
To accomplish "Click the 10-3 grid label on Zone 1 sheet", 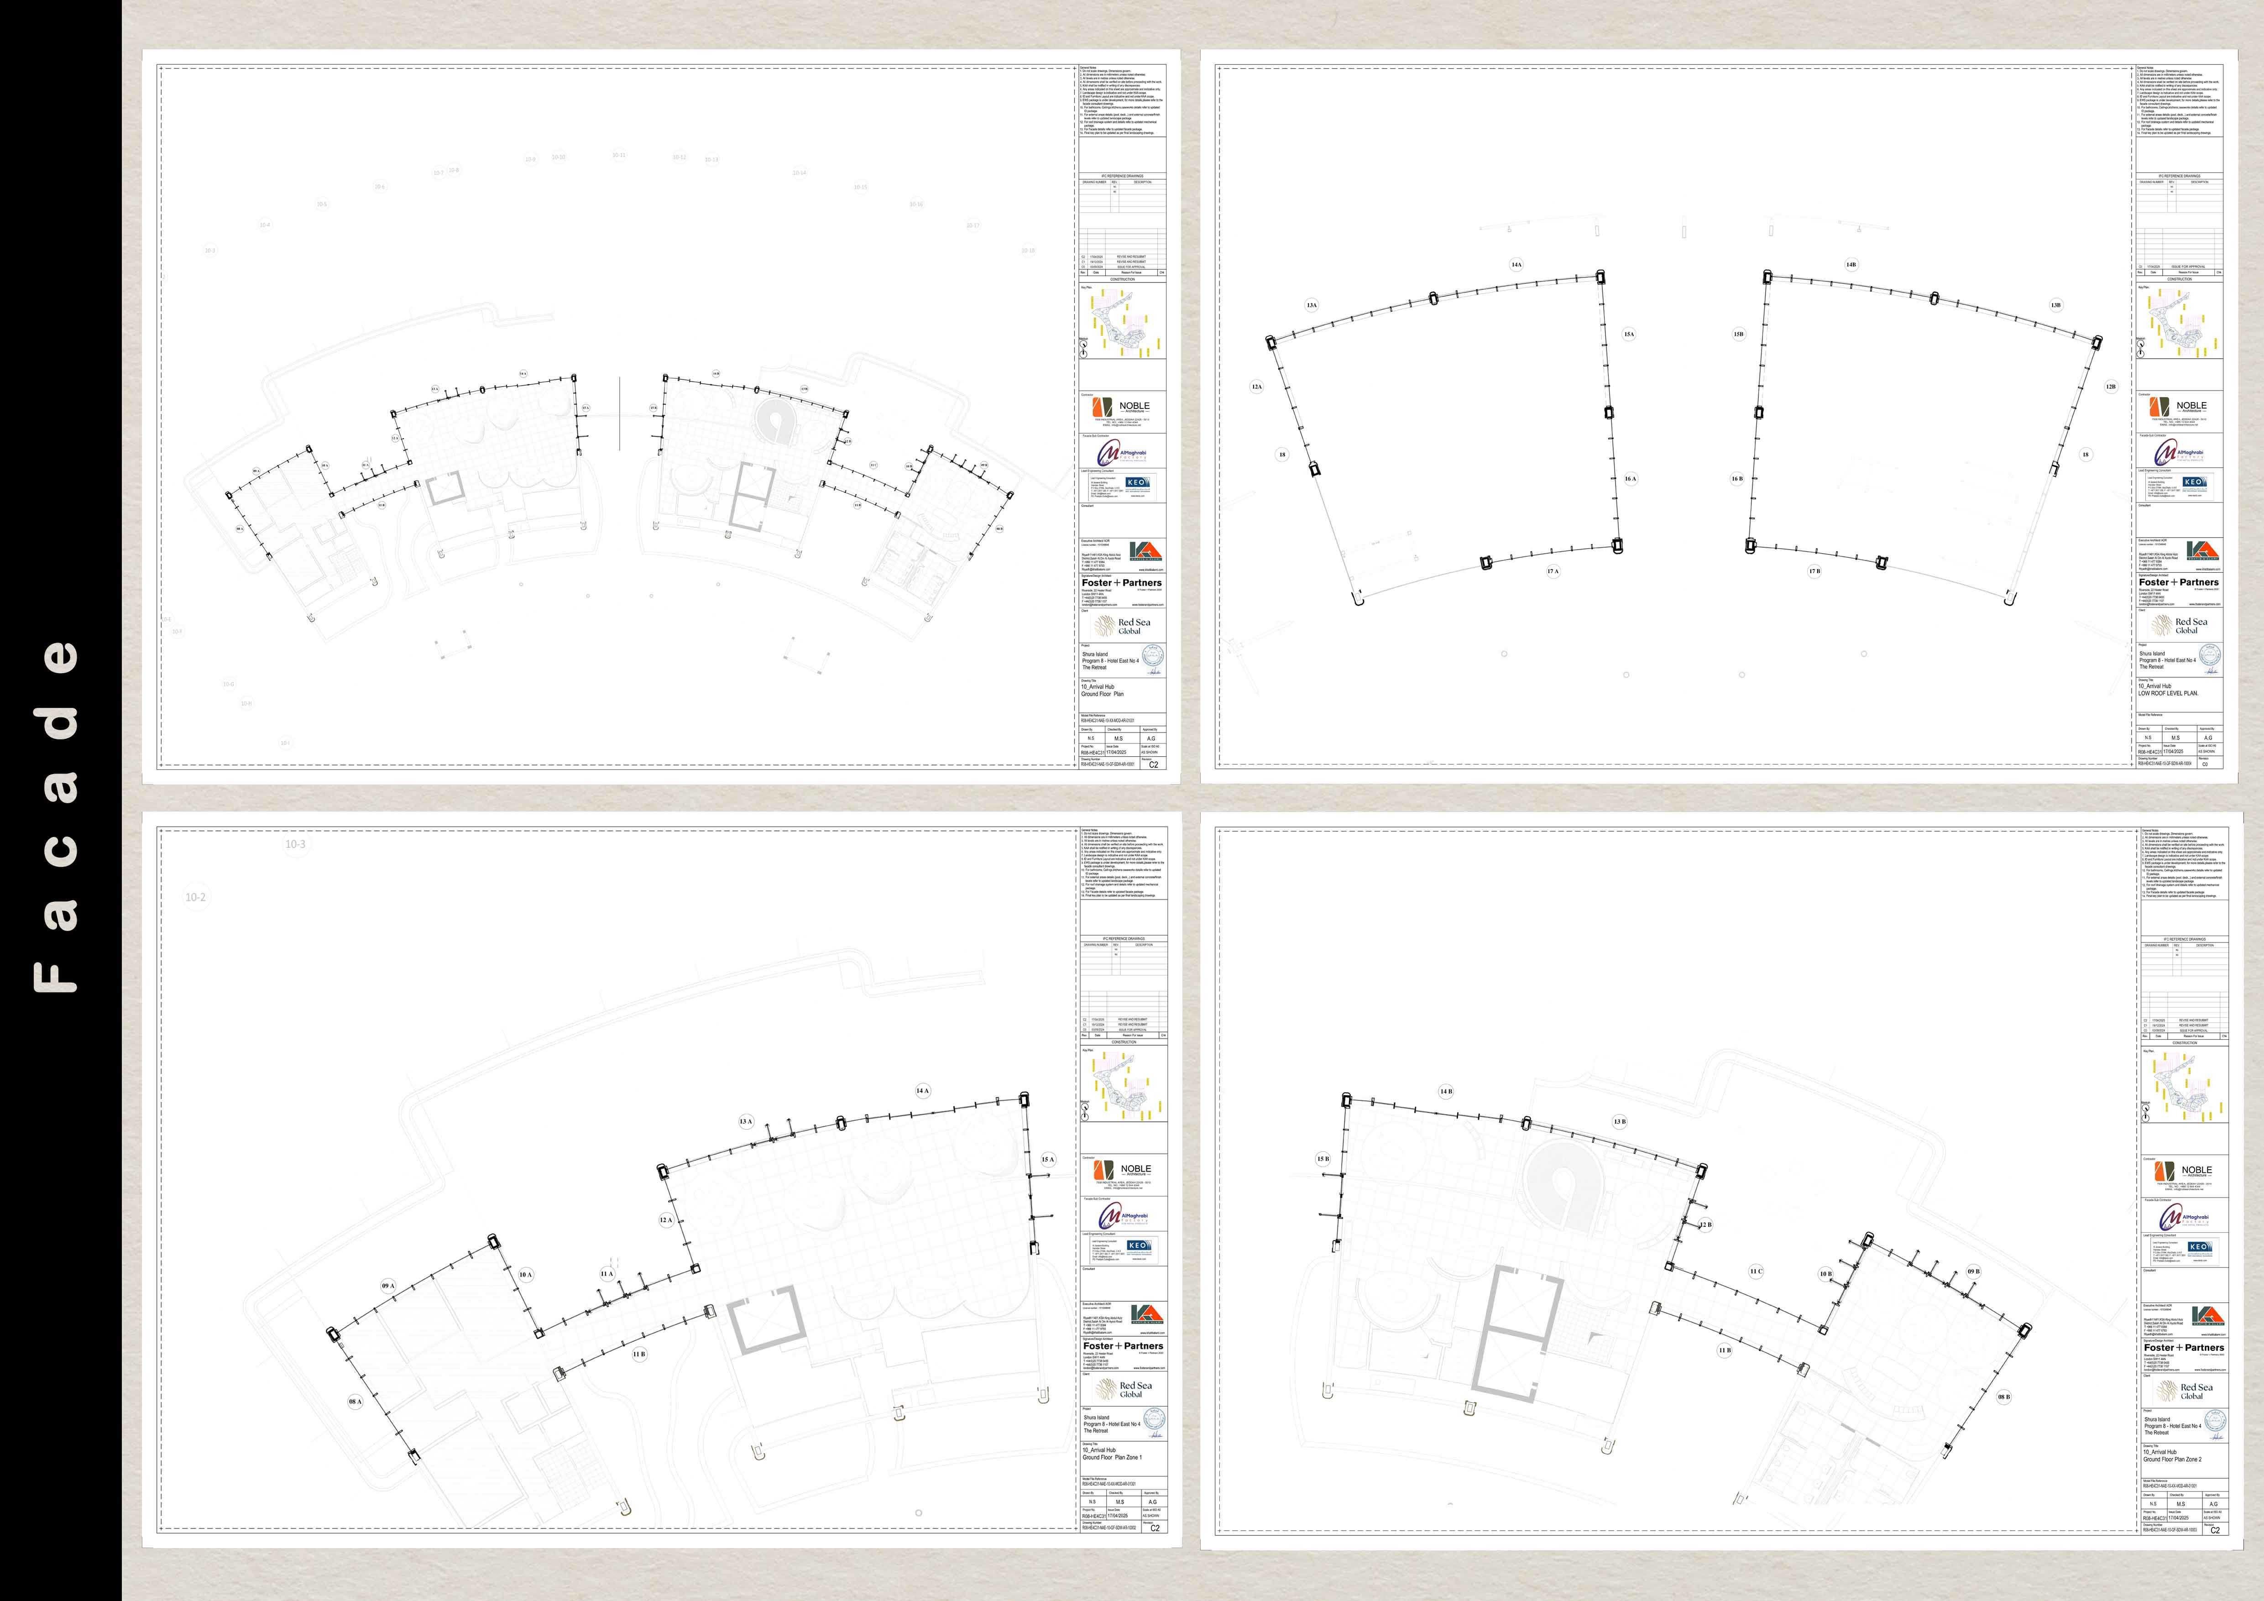I will [296, 845].
